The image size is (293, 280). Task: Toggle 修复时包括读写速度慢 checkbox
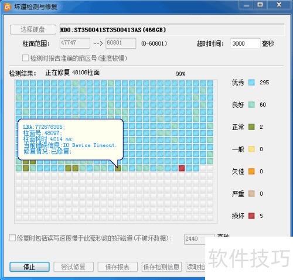(12, 238)
